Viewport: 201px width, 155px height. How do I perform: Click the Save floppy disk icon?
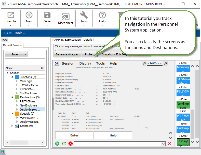pos(47,15)
